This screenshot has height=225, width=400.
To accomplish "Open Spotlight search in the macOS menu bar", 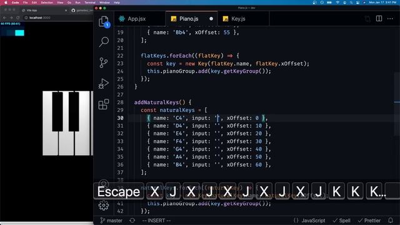I will click(x=351, y=2).
